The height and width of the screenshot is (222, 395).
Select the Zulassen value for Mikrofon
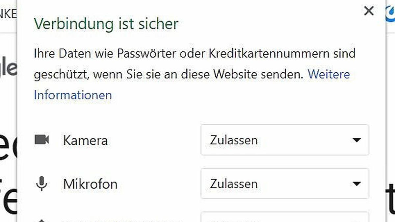(x=234, y=184)
